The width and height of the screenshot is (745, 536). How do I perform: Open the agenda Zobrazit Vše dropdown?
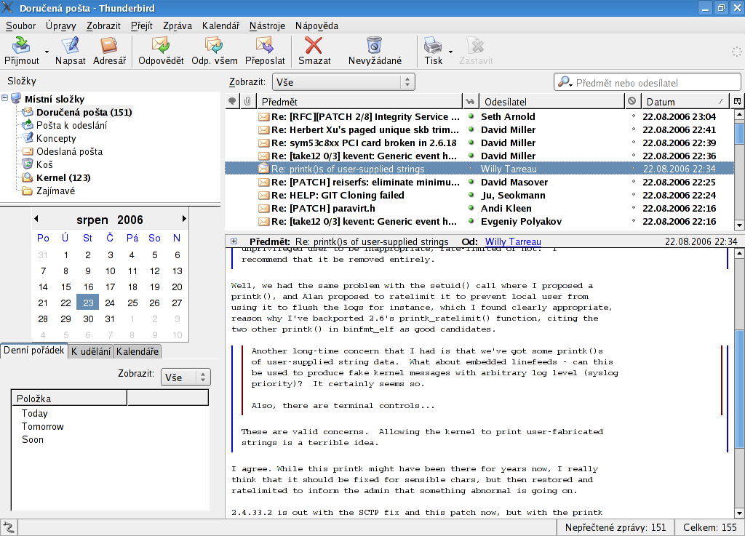(x=186, y=377)
